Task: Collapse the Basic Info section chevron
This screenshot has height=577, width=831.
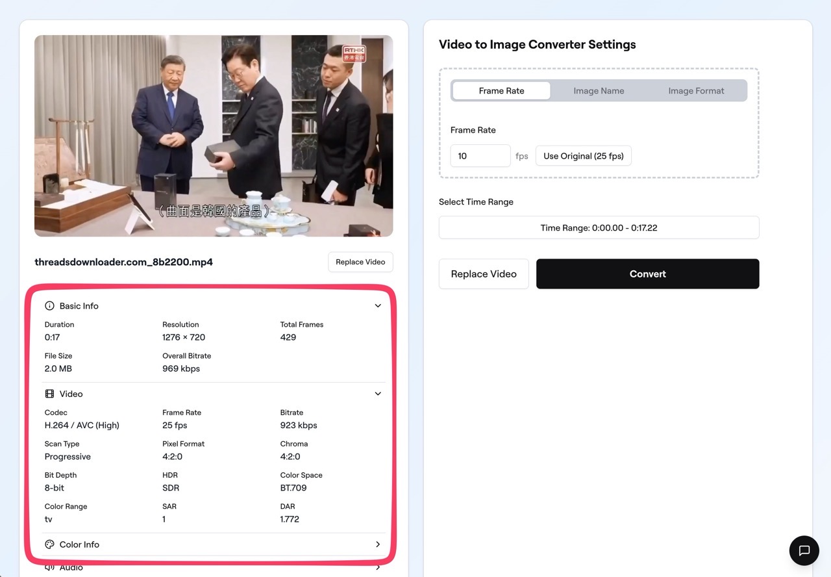Action: (378, 305)
